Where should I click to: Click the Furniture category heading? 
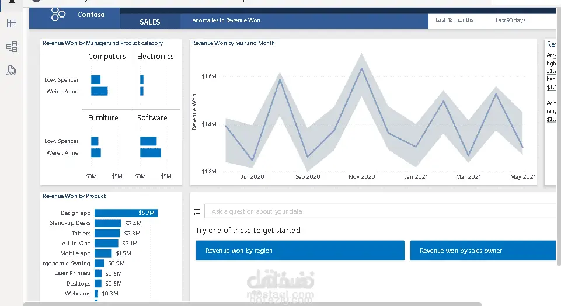coord(103,118)
